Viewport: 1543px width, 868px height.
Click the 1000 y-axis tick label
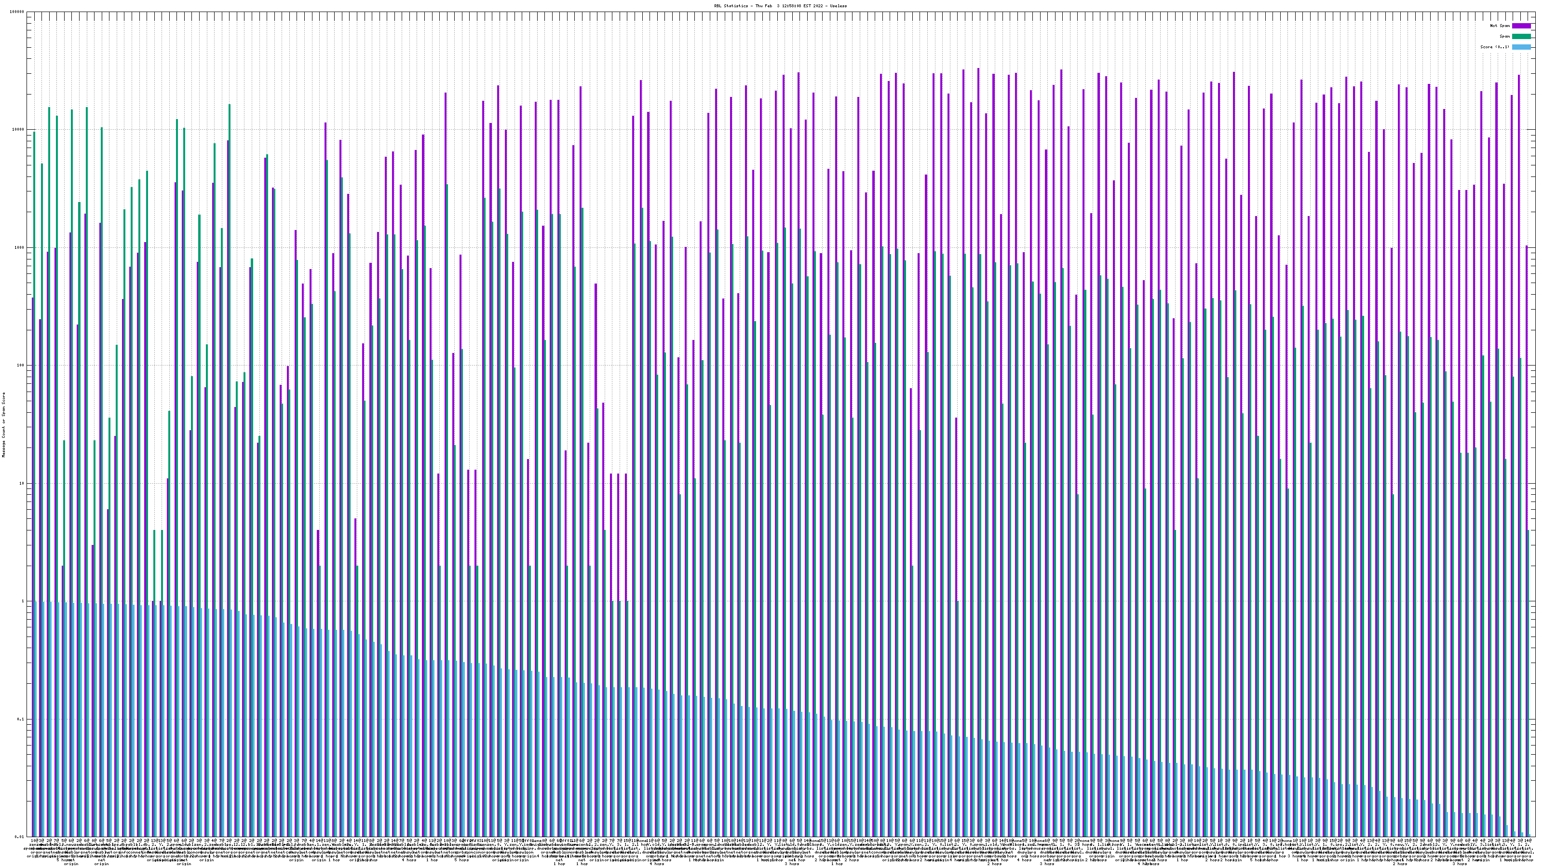pos(20,247)
